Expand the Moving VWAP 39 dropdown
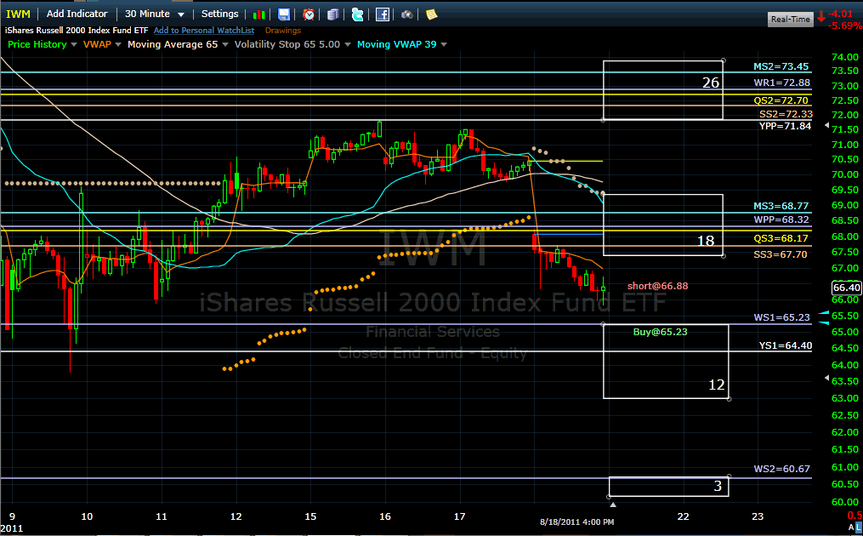 pos(444,44)
